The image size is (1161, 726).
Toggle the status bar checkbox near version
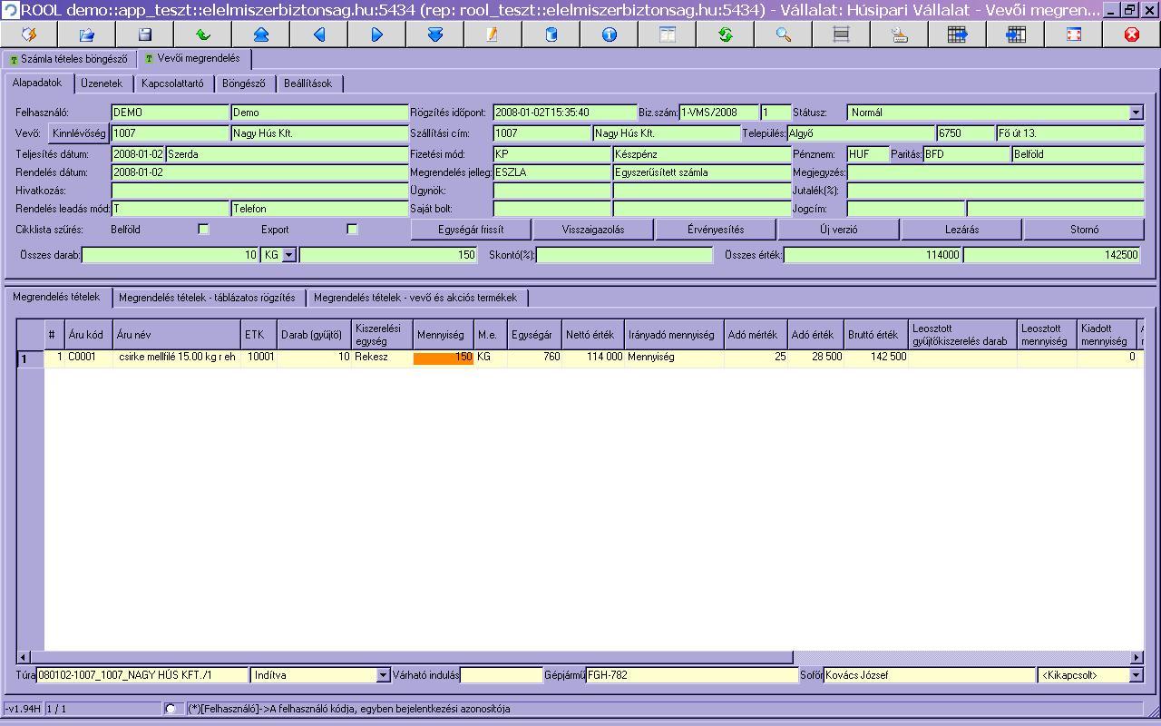170,708
